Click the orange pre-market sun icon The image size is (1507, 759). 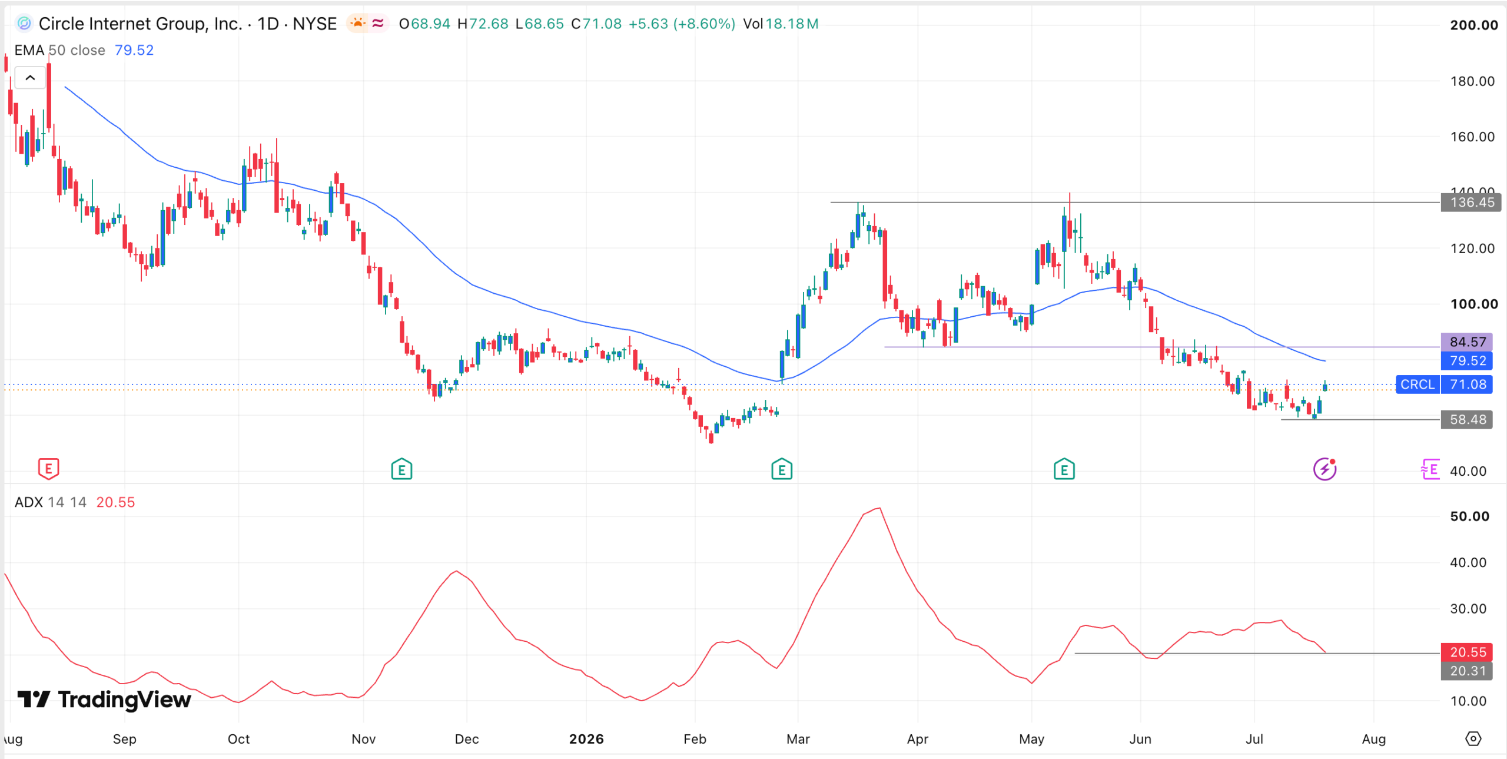click(357, 24)
